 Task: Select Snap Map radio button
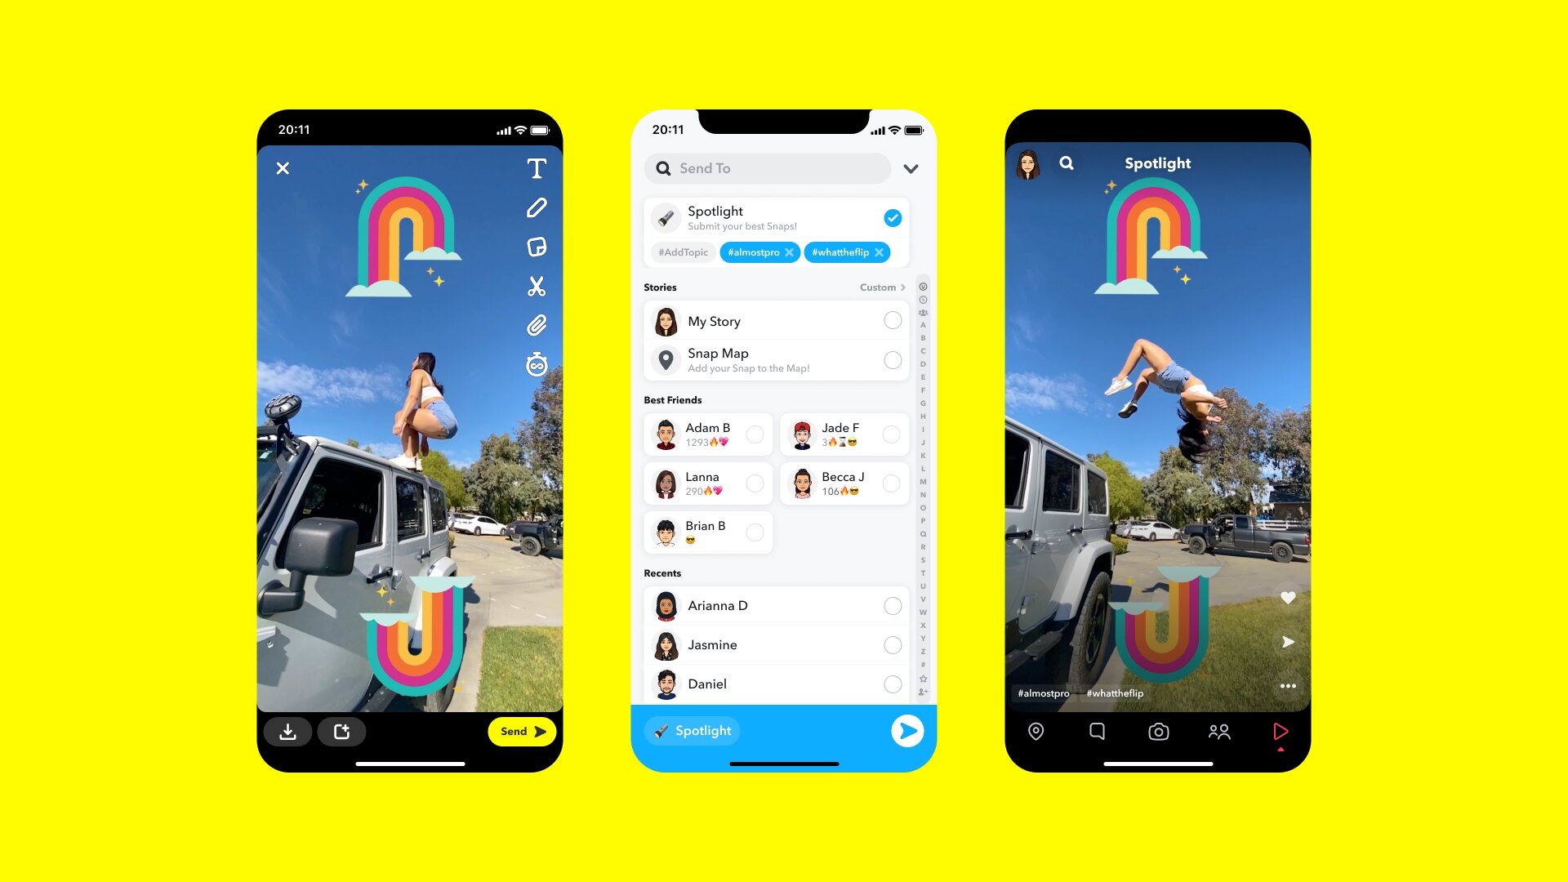coord(892,359)
